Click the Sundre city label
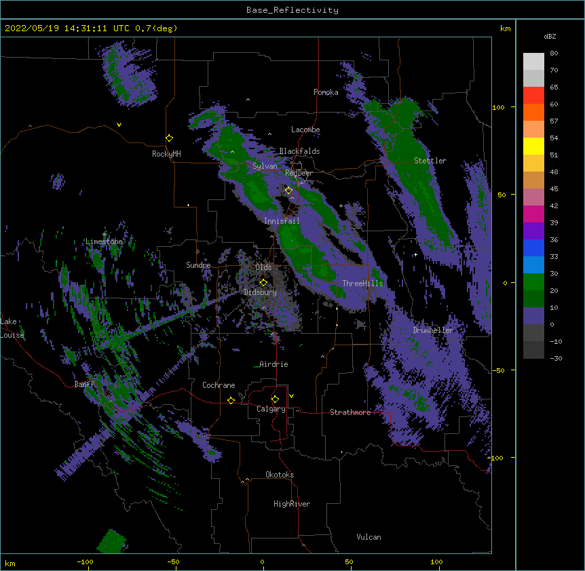This screenshot has height=571, width=585. (x=198, y=265)
